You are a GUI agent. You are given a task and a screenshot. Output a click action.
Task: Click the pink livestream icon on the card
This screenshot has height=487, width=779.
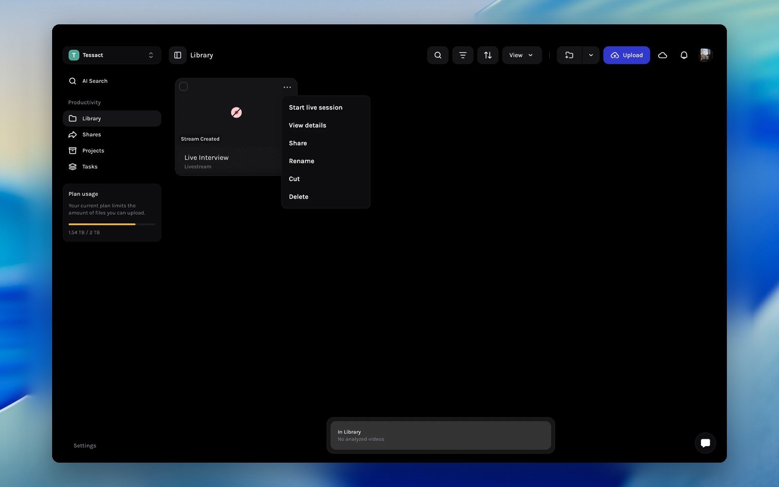click(236, 112)
